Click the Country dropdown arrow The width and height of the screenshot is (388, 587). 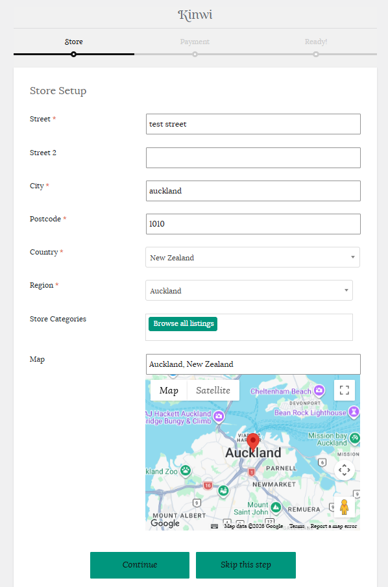(352, 257)
